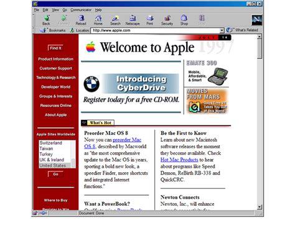The height and width of the screenshot is (225, 295).
Task: Follow the Hot Mac Products link
Action: tap(179, 160)
